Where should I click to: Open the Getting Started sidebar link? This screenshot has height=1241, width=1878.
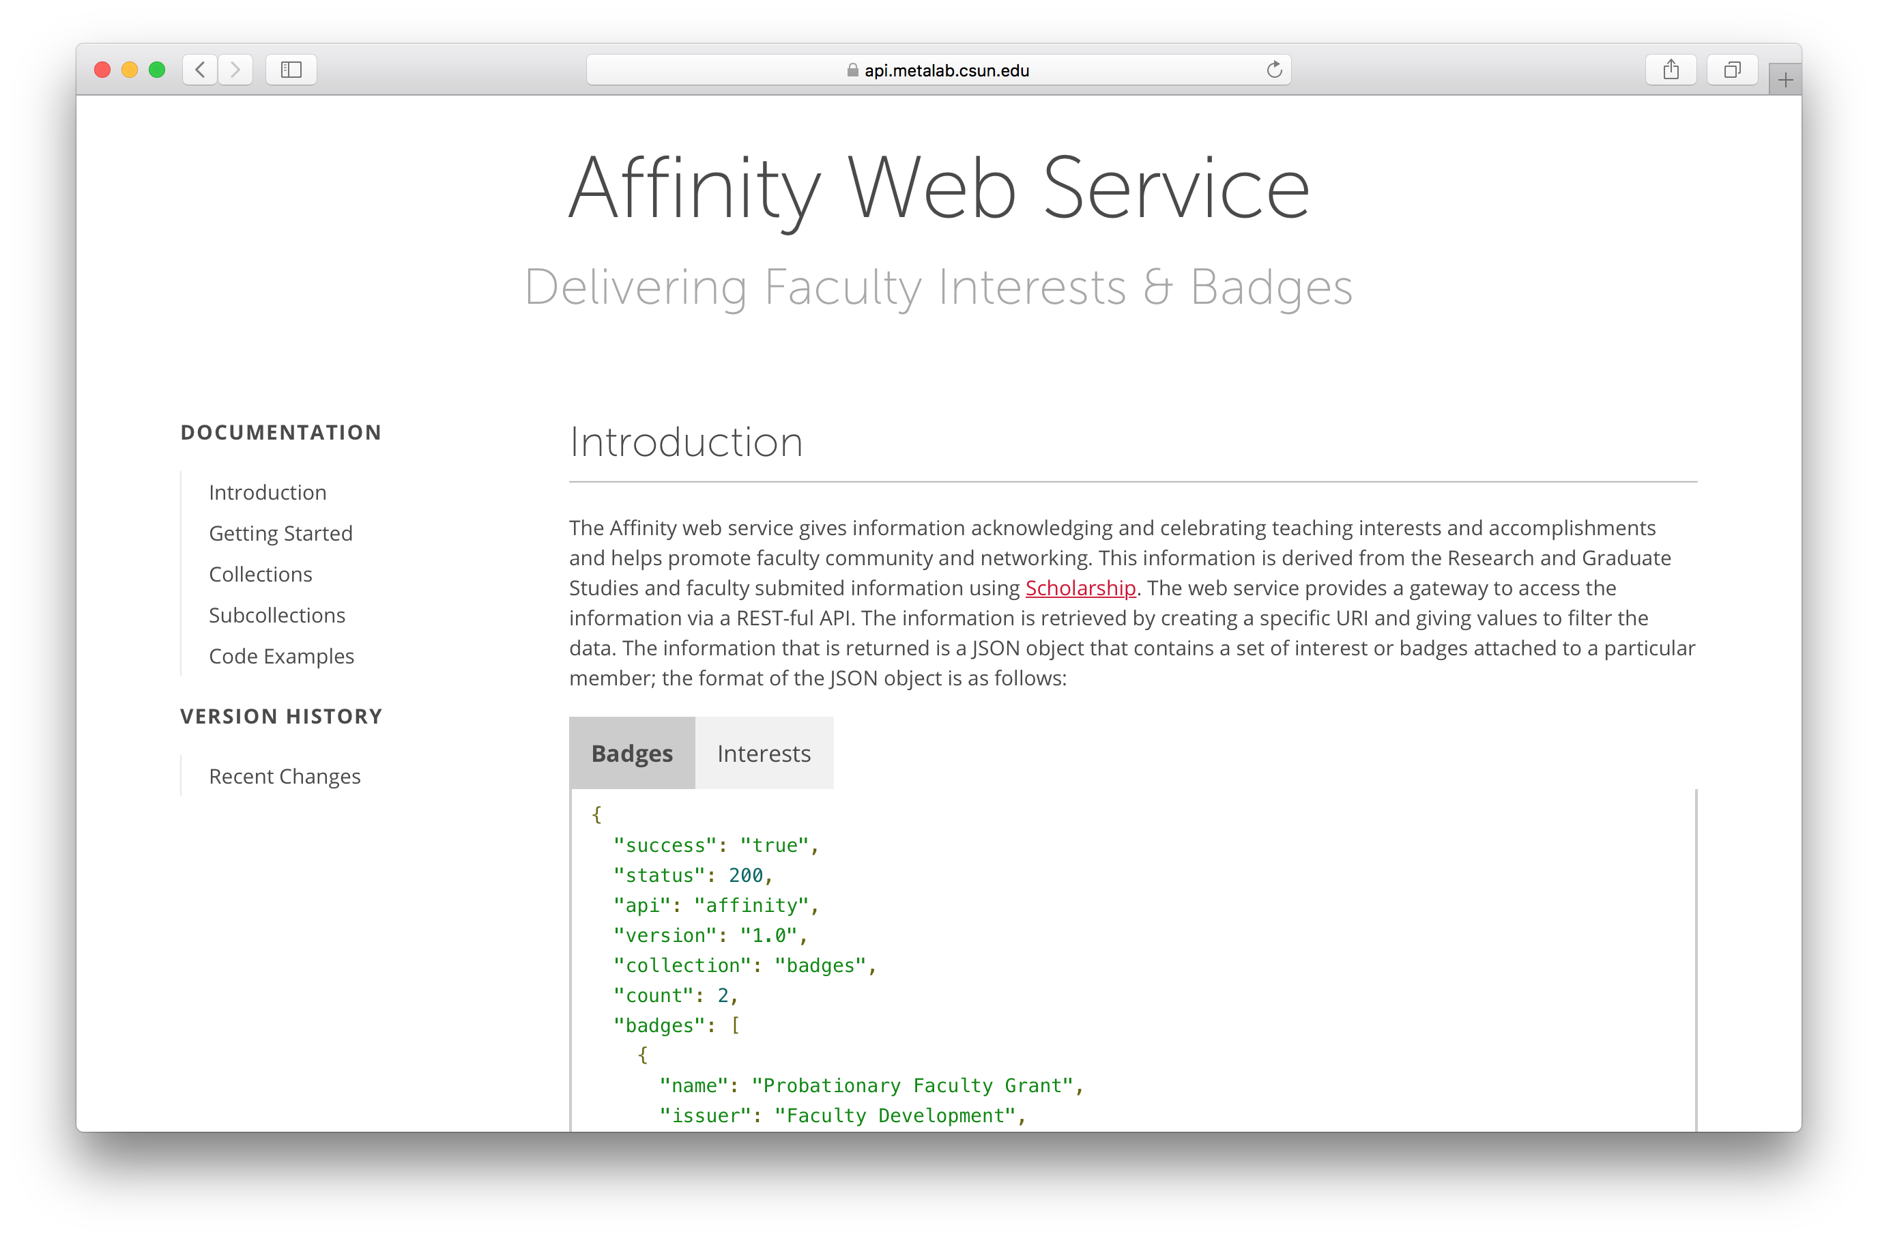pos(281,533)
